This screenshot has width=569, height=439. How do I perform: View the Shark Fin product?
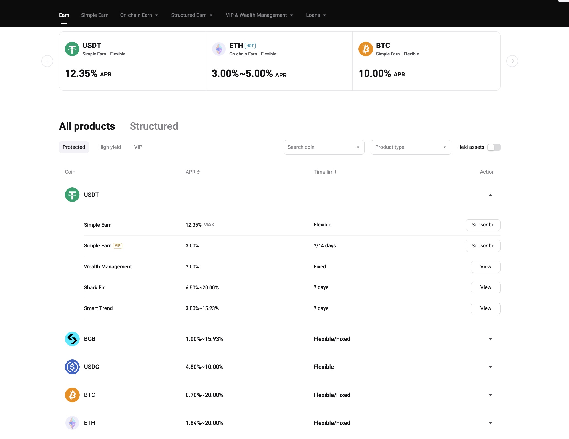[485, 287]
